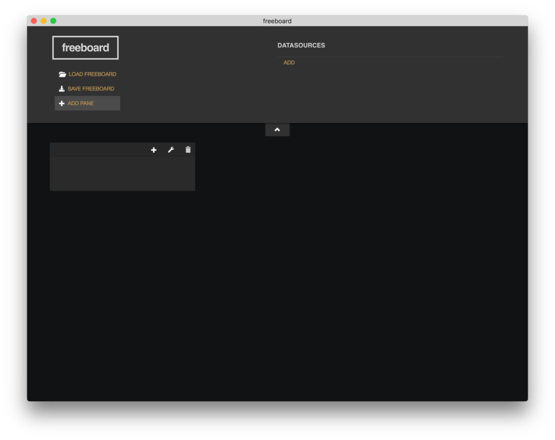Image resolution: width=555 pixels, height=440 pixels.
Task: Click the DATASOURCES heading
Action: pyautogui.click(x=302, y=45)
